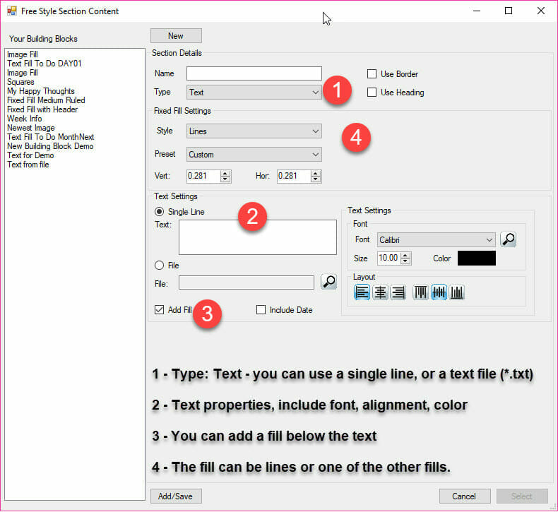
Task: Select 'Newest Image' building block
Action: point(31,128)
